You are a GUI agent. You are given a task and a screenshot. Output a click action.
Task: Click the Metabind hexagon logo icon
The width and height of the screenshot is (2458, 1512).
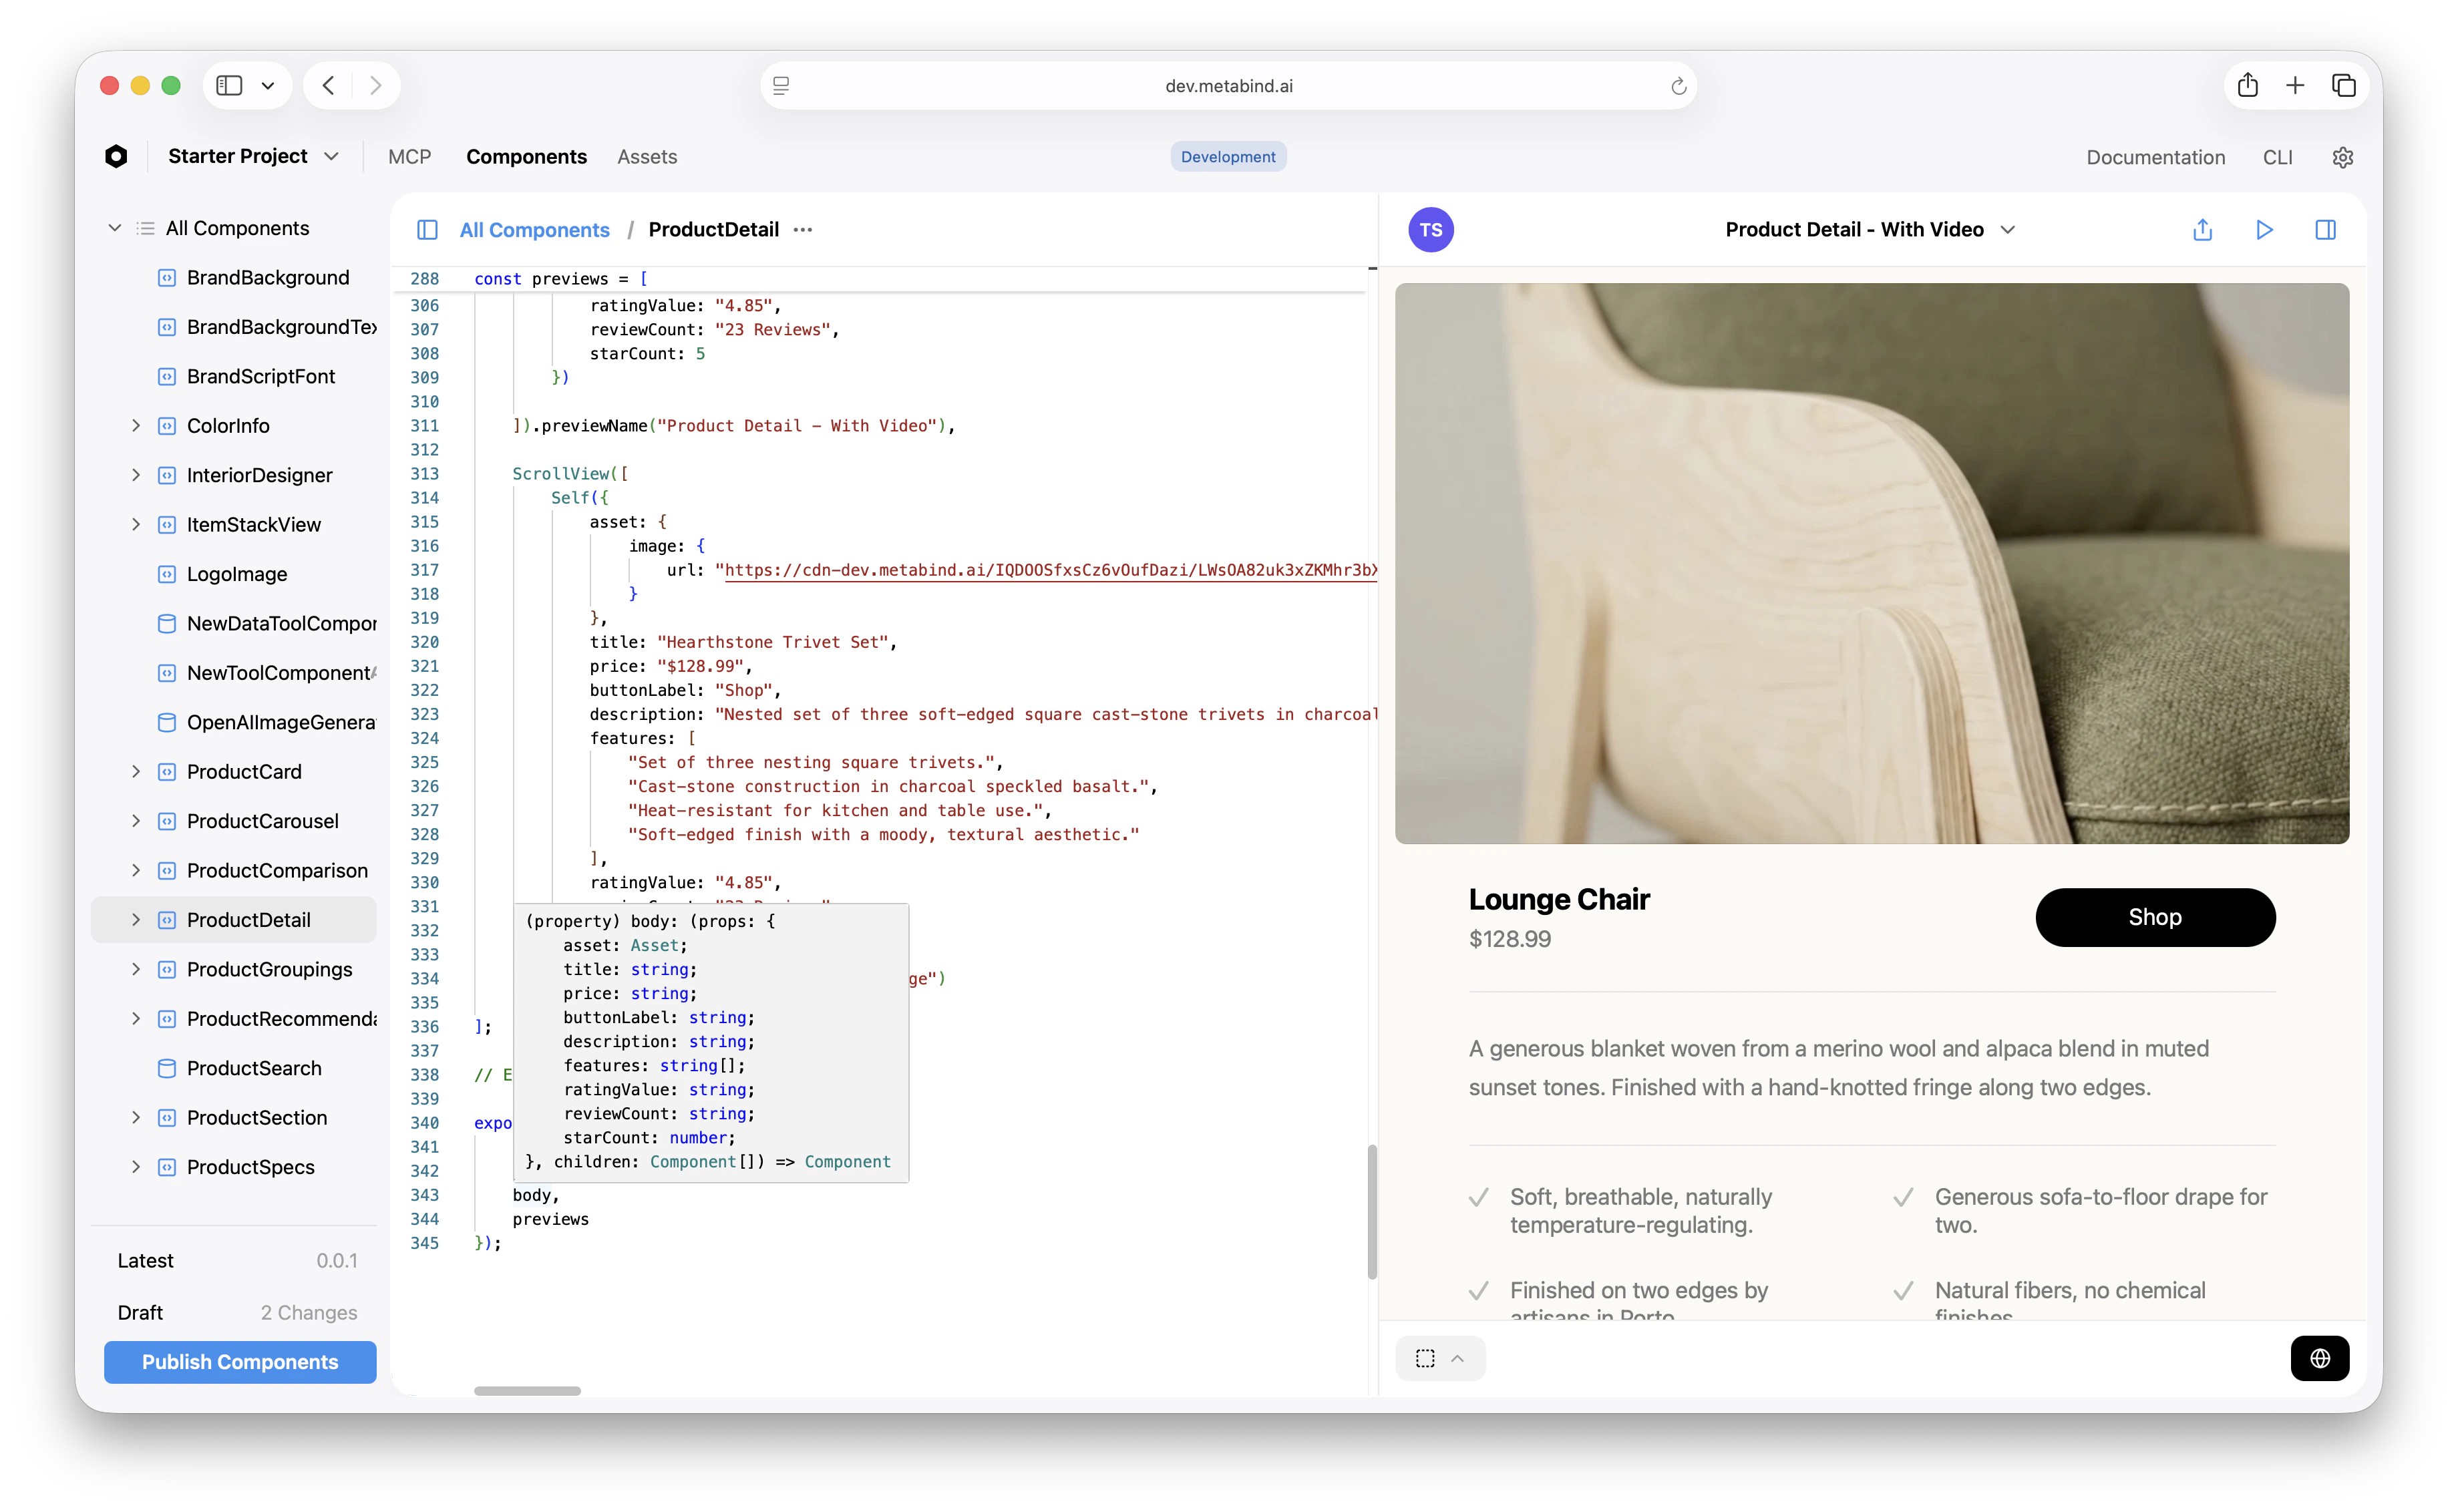pos(116,156)
